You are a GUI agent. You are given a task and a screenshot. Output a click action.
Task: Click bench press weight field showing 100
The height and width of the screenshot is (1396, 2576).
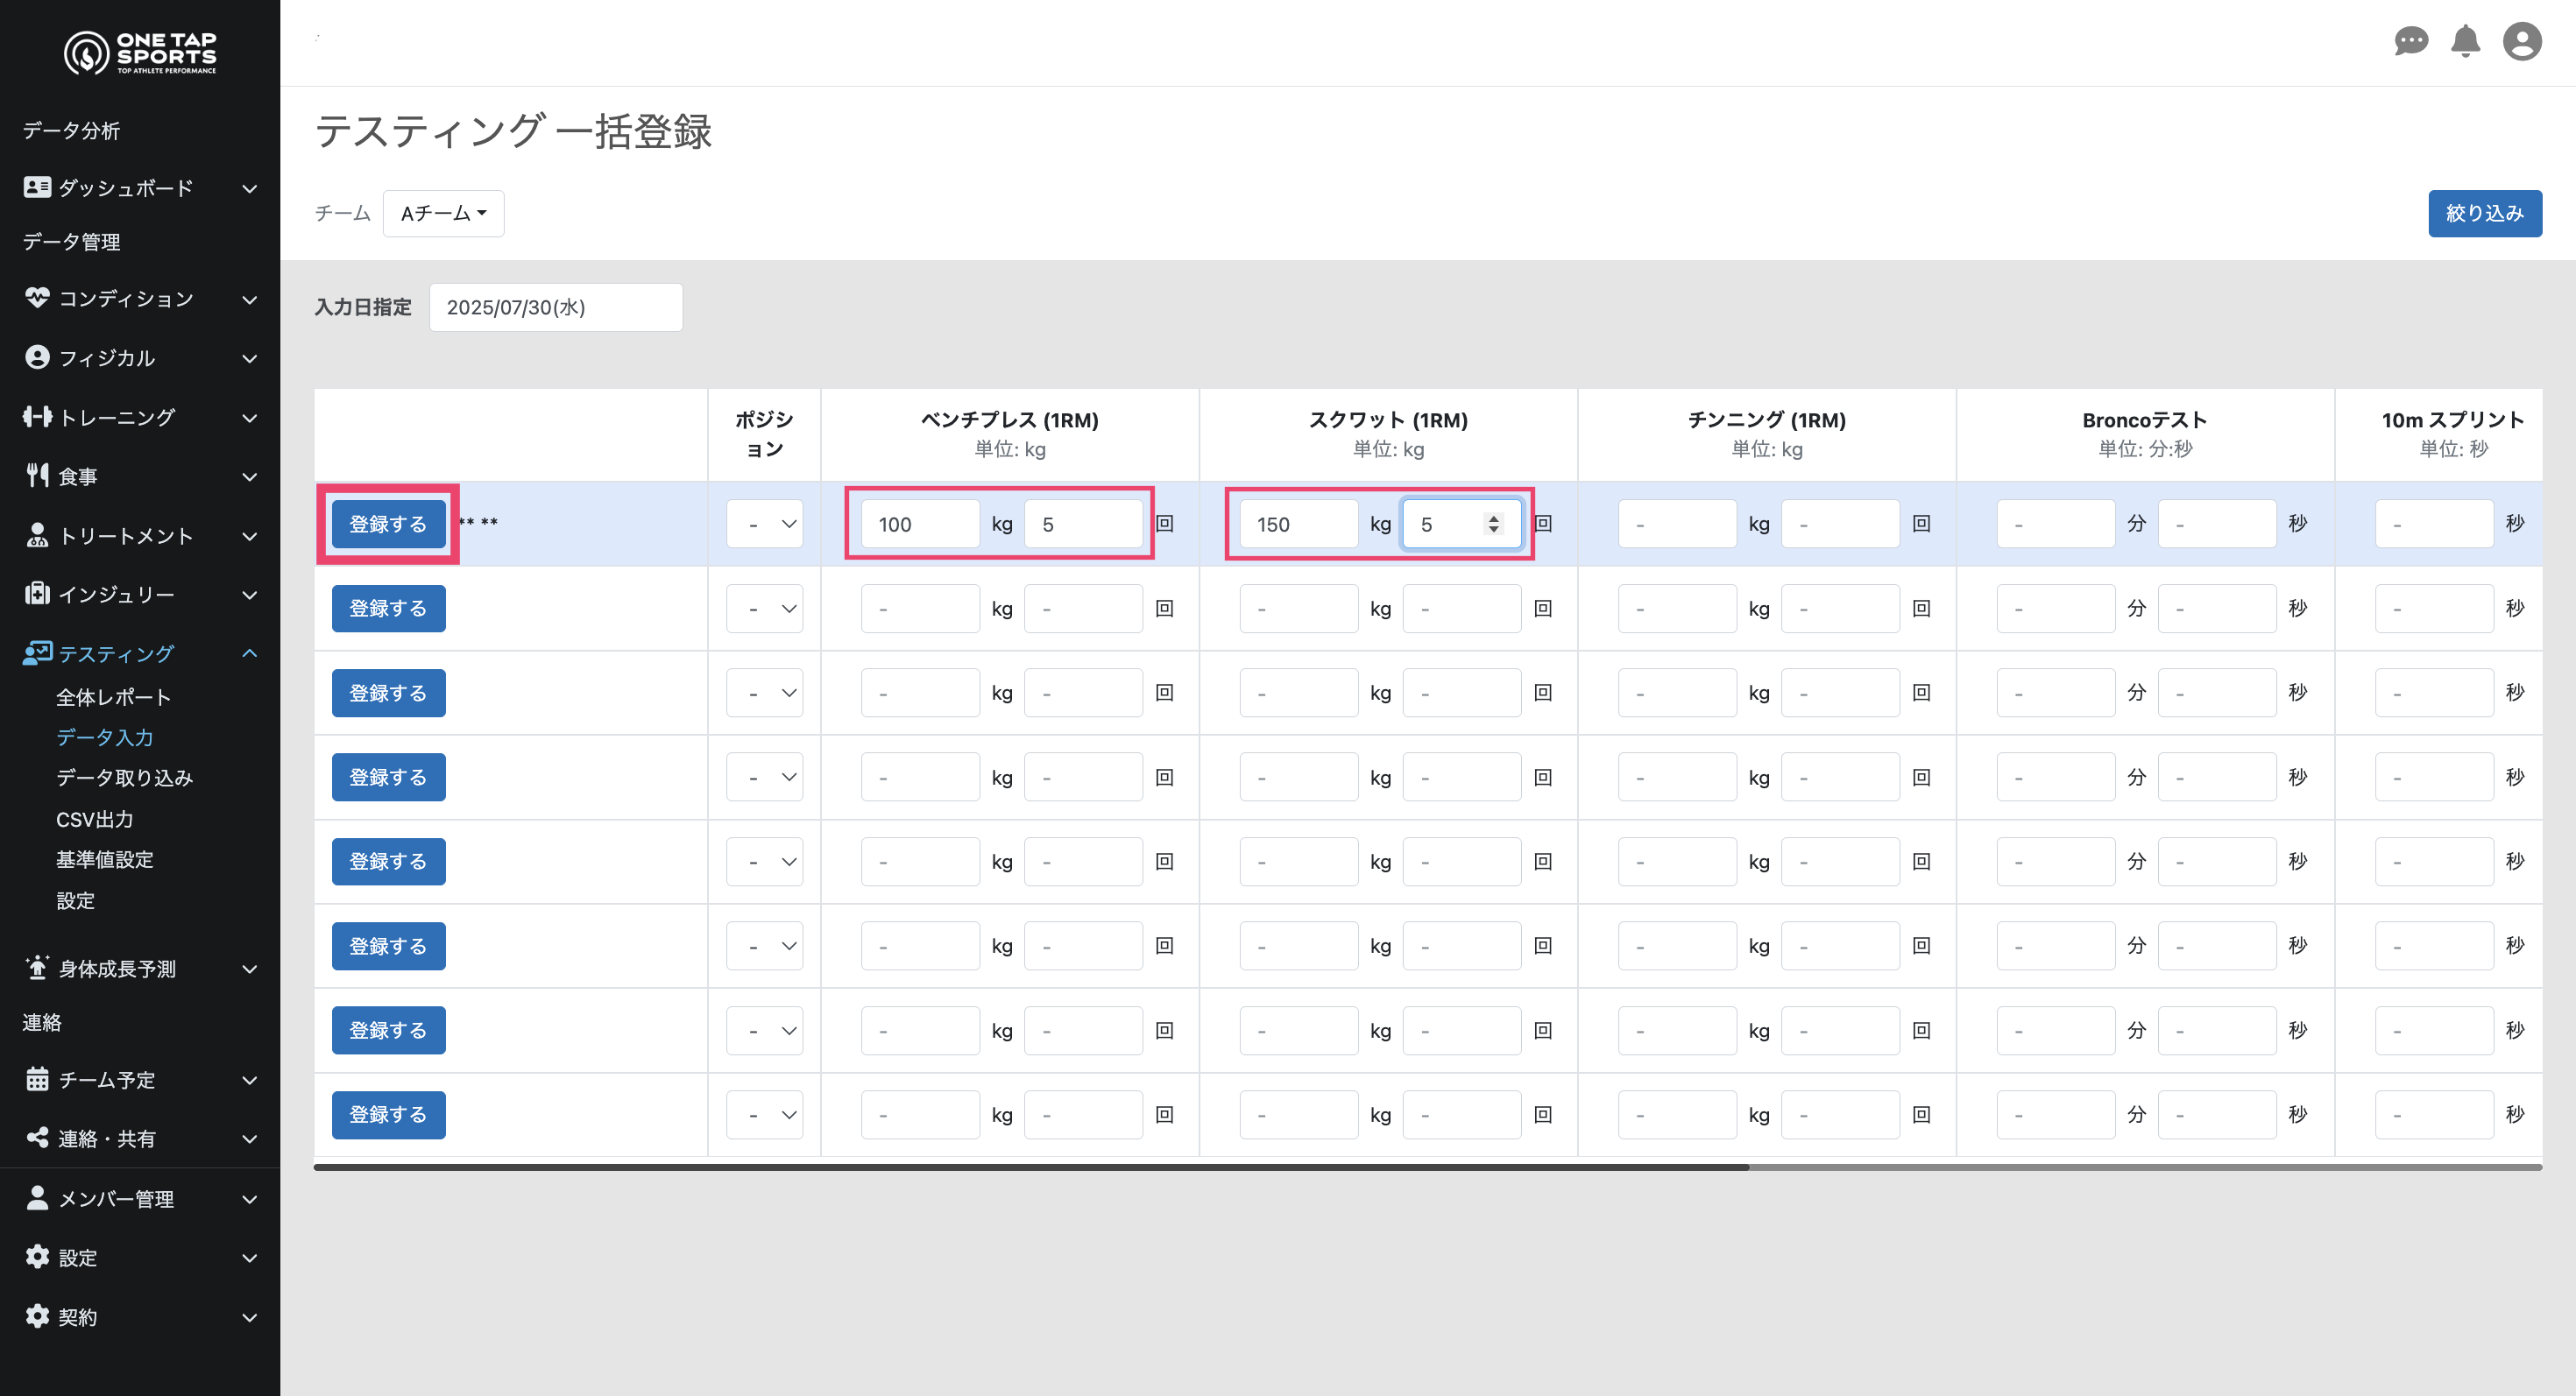pos(920,524)
